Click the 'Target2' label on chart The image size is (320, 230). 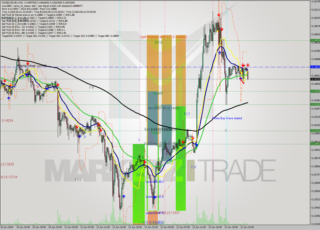[x=157, y=93]
